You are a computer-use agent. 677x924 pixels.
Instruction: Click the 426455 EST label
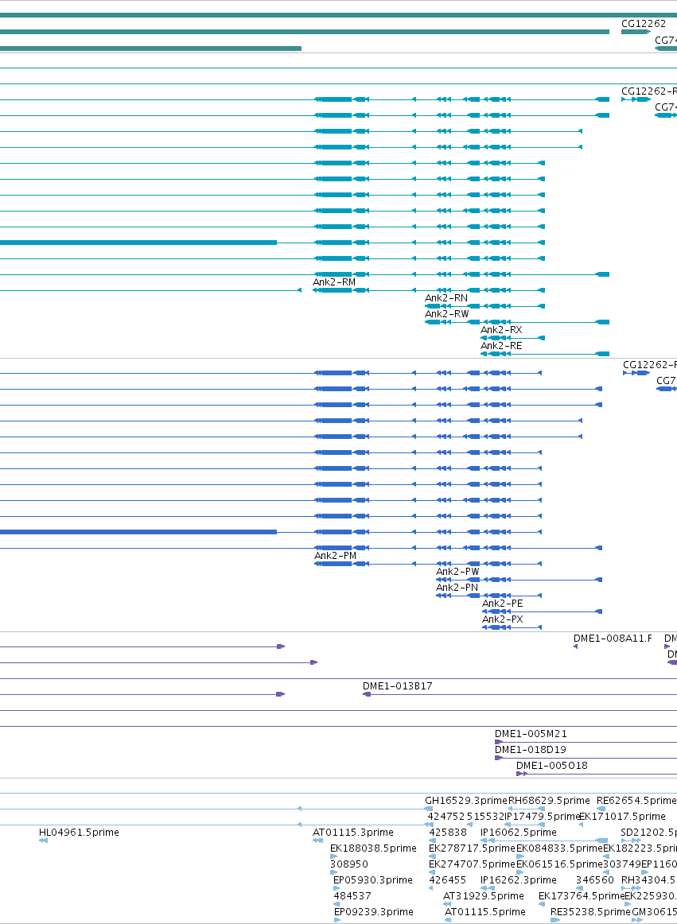point(448,880)
